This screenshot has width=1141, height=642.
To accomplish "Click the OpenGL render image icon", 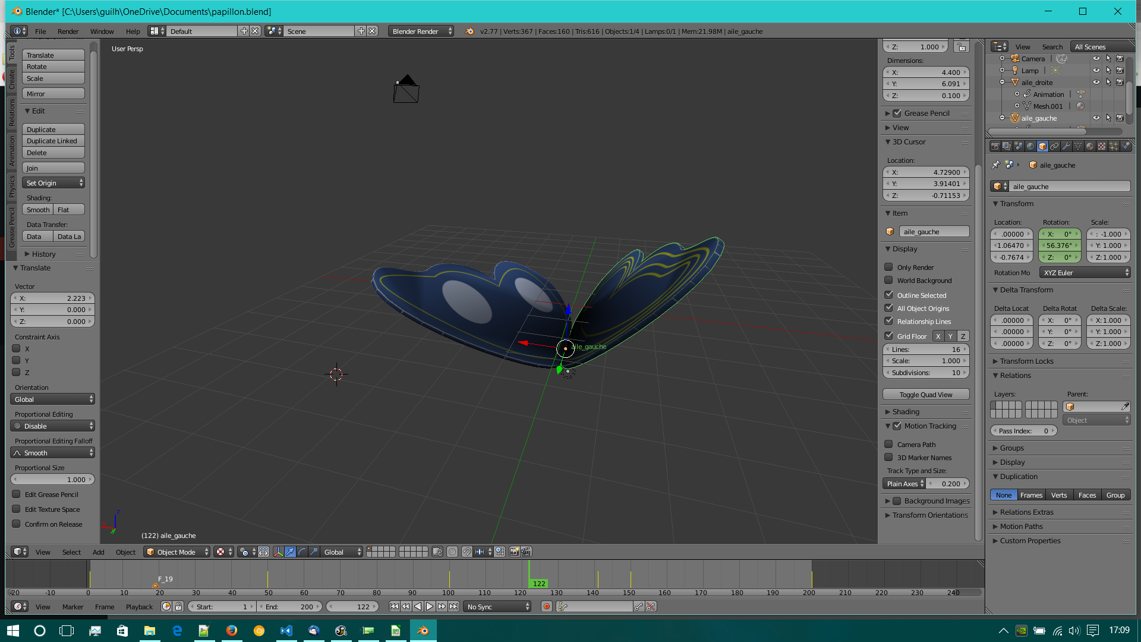I will point(515,552).
